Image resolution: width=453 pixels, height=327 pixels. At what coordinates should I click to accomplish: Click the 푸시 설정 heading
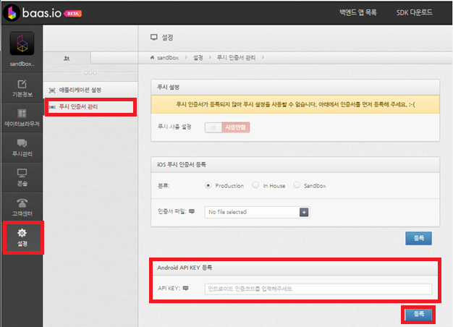point(168,88)
